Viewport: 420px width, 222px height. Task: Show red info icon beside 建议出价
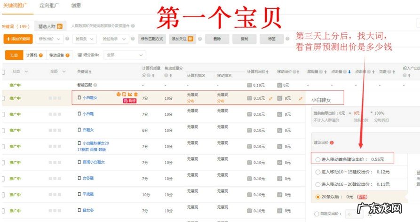[x=332, y=143]
